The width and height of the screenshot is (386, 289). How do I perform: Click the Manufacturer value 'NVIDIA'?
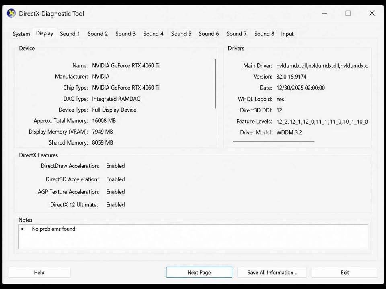coord(101,77)
